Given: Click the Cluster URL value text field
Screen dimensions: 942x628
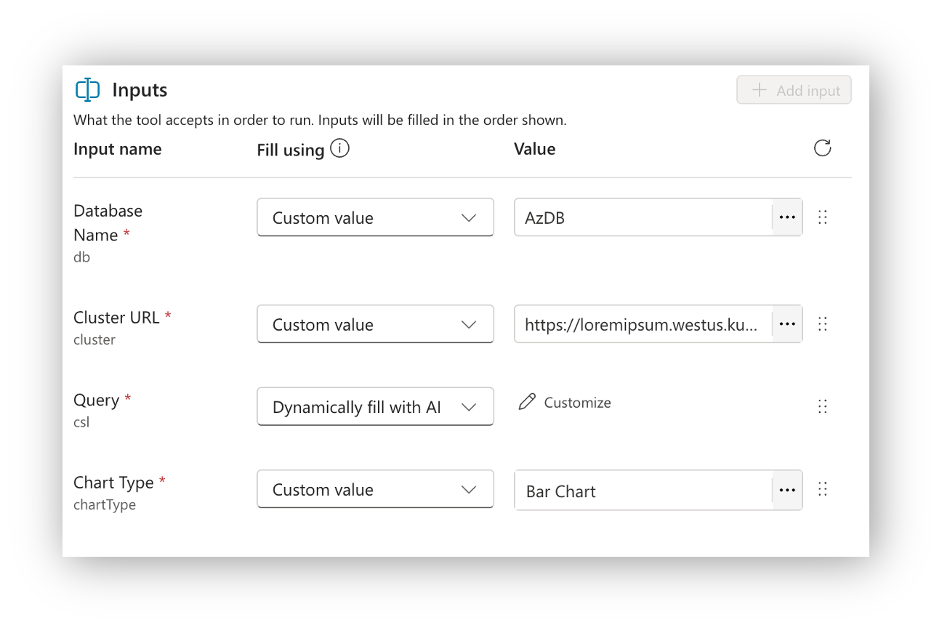Looking at the screenshot, I should pos(643,324).
